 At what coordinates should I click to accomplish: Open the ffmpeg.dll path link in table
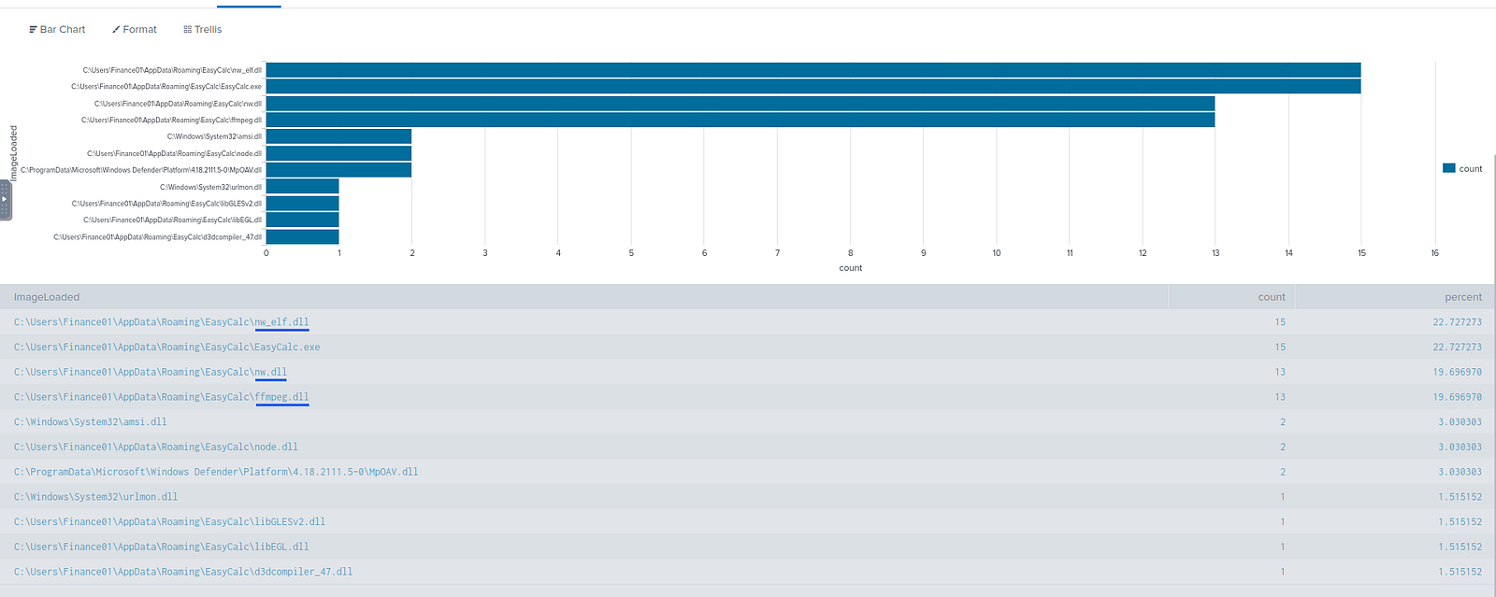(161, 397)
